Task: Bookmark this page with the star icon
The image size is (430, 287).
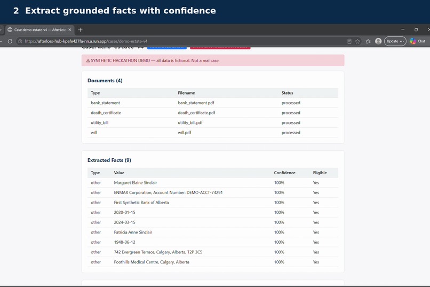Action: coord(357,41)
